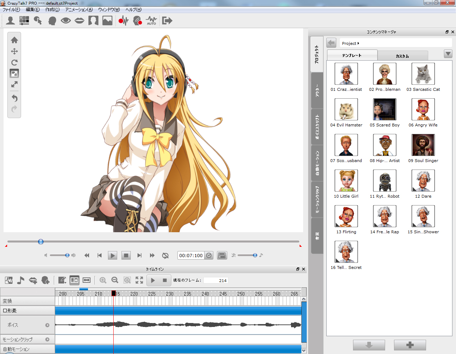Open the ファイル(F) menu
Screen dimensions: 456x354
pyautogui.click(x=11, y=10)
